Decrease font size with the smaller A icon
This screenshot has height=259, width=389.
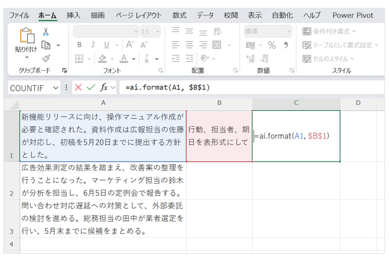pos(144,45)
